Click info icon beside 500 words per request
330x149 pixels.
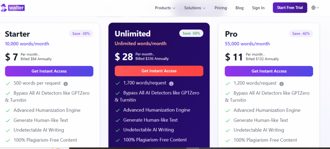point(66,84)
